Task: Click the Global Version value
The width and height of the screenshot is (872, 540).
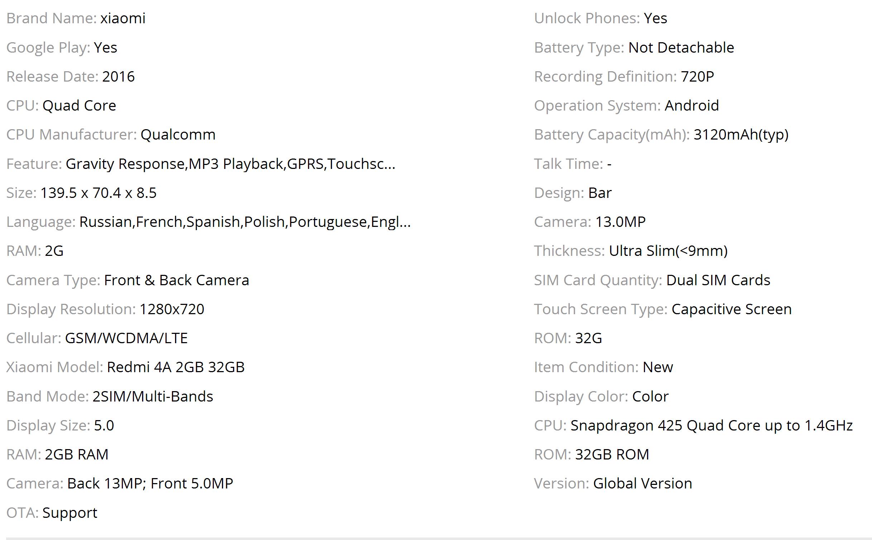Action: point(642,483)
